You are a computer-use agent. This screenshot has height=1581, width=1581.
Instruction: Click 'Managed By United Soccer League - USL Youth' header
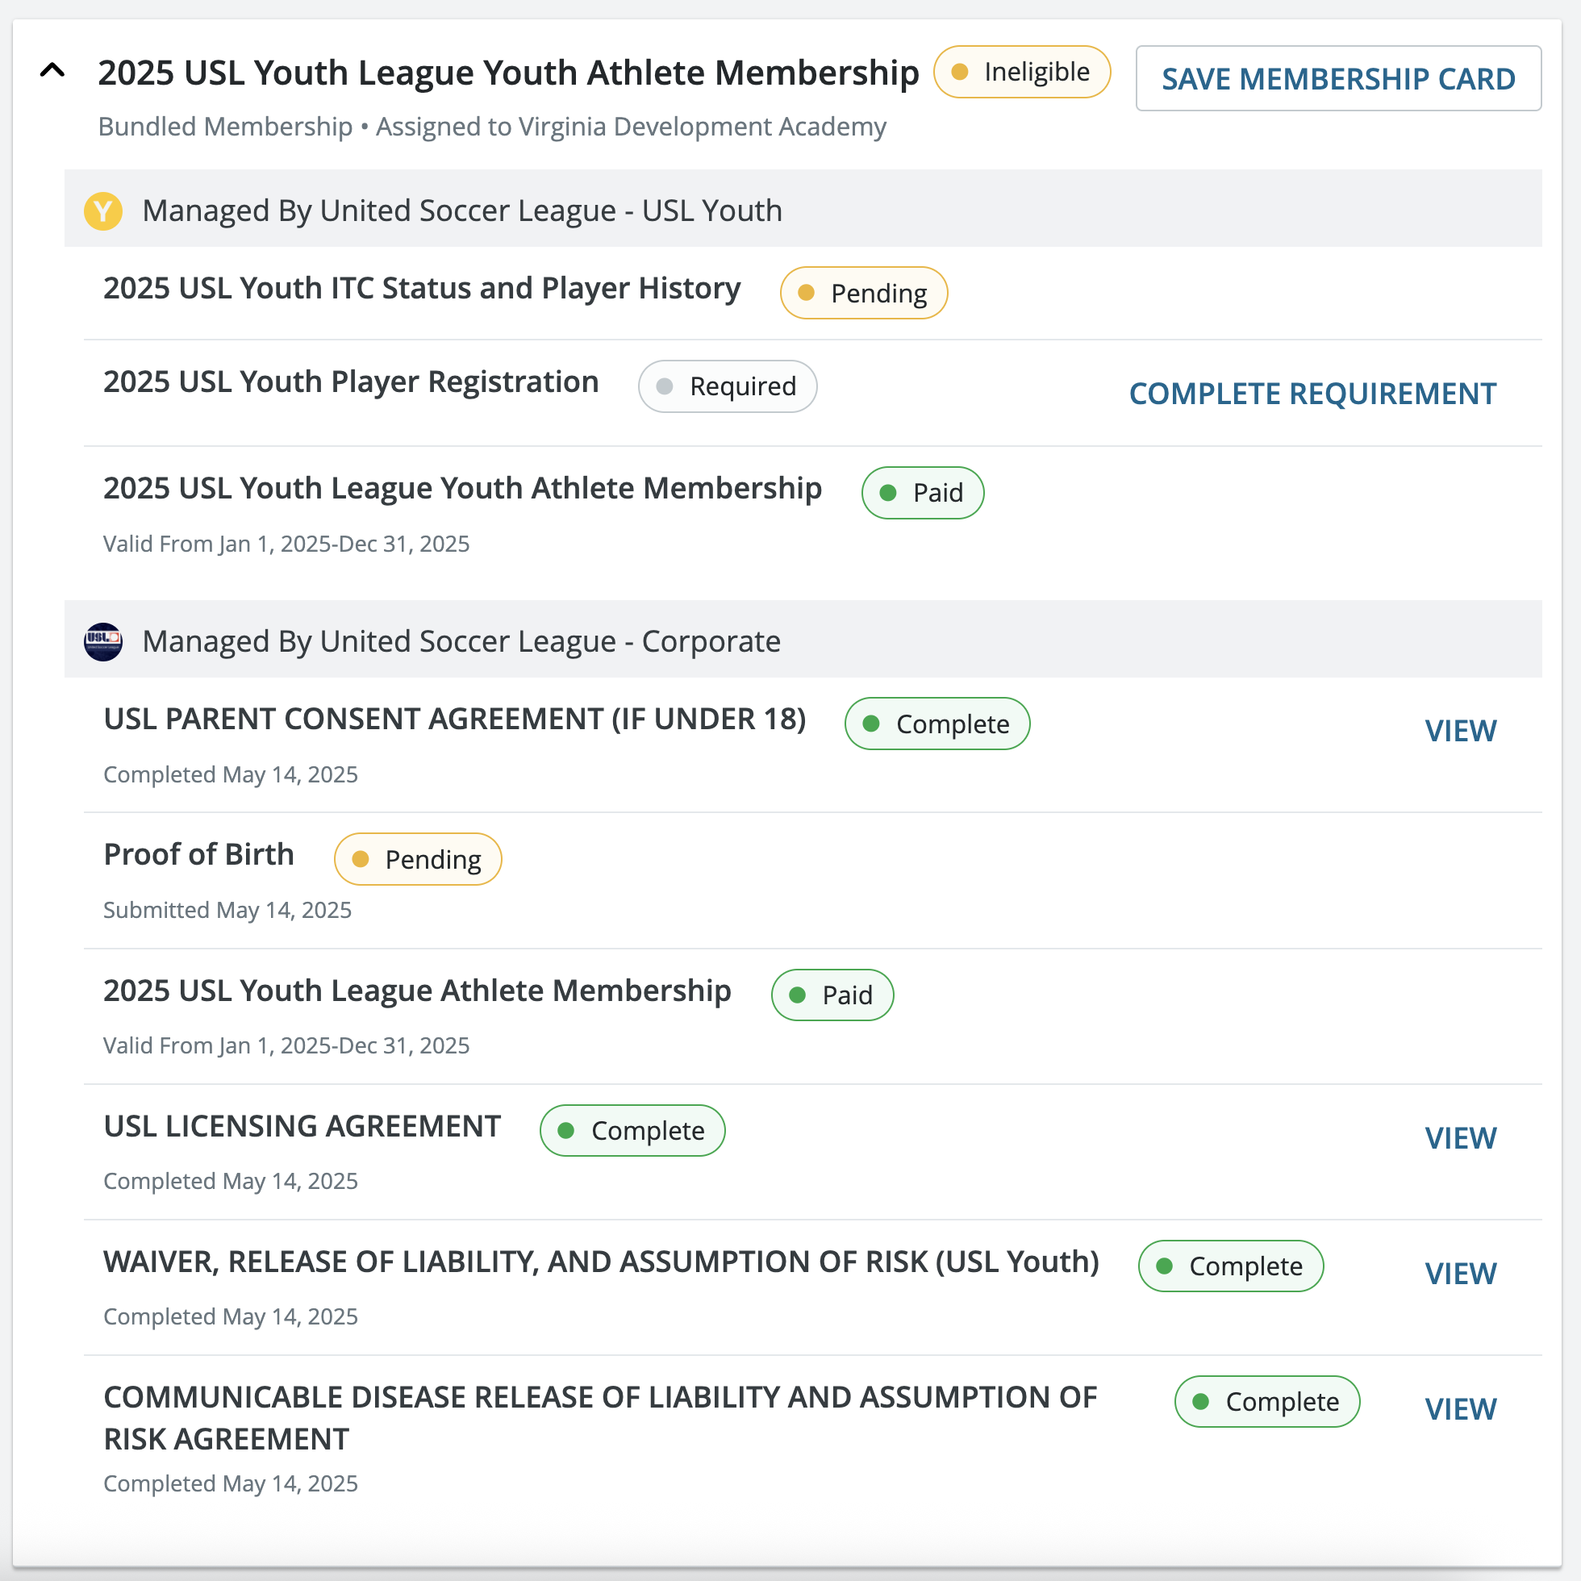pyautogui.click(x=462, y=211)
